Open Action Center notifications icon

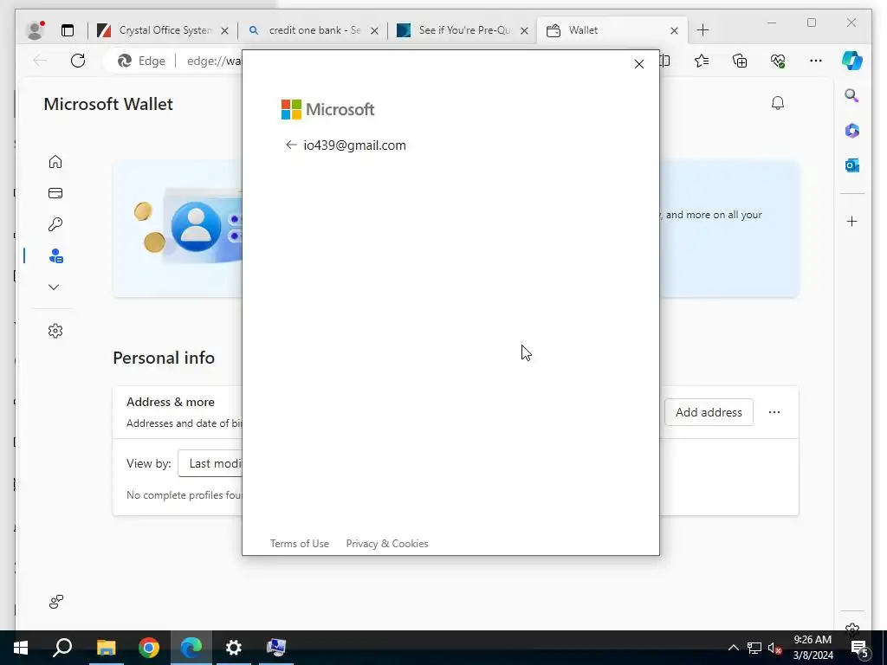click(859, 648)
